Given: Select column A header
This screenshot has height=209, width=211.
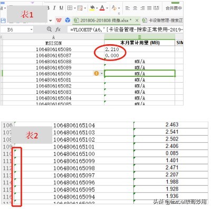Looking at the screenshot, I should pyautogui.click(x=53, y=37).
